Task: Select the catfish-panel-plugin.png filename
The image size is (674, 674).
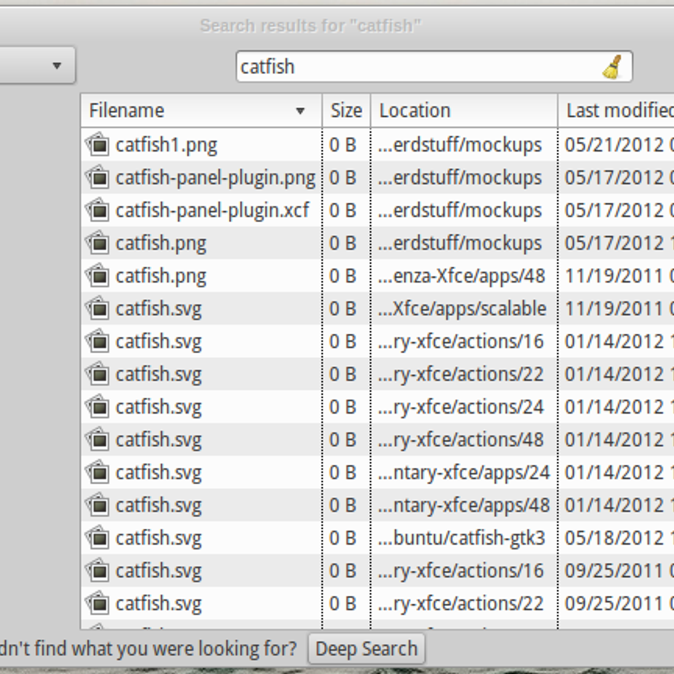Action: click(215, 179)
